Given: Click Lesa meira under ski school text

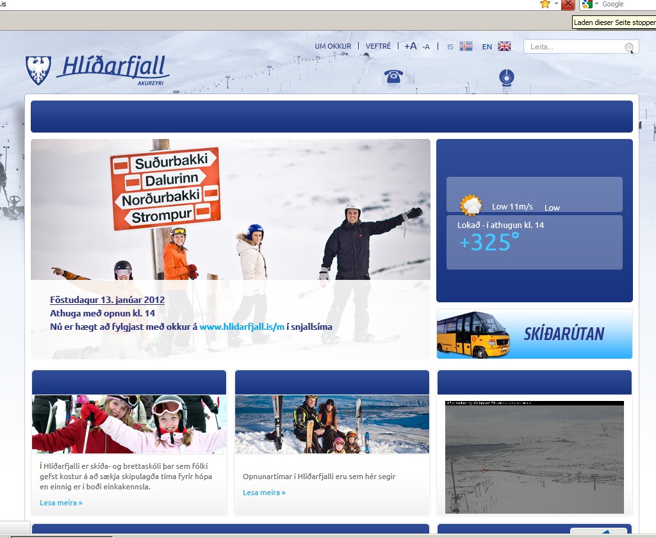Looking at the screenshot, I should [x=61, y=503].
